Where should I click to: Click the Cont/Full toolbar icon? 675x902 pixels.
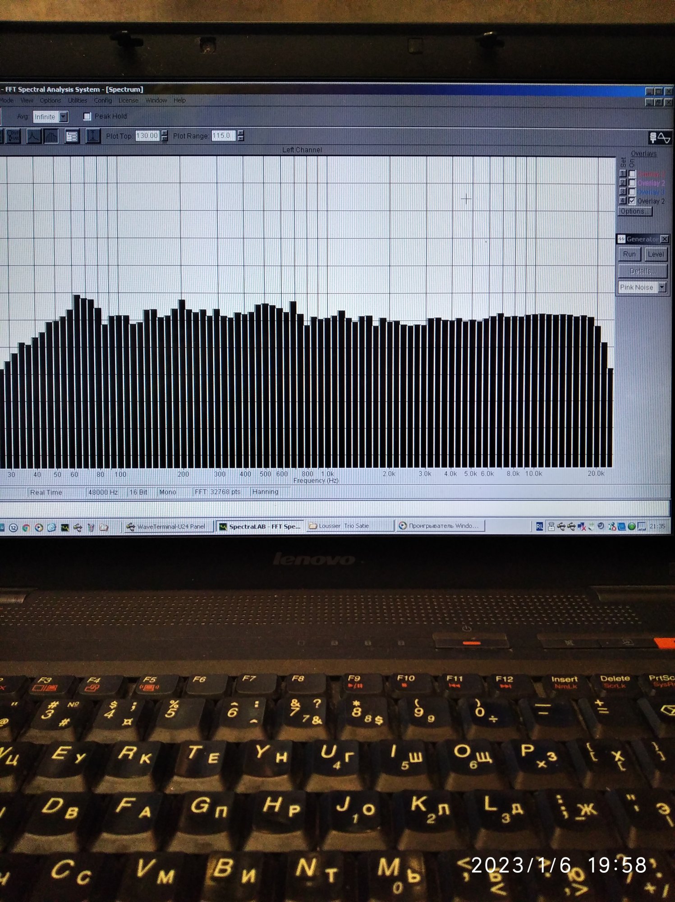(13, 136)
